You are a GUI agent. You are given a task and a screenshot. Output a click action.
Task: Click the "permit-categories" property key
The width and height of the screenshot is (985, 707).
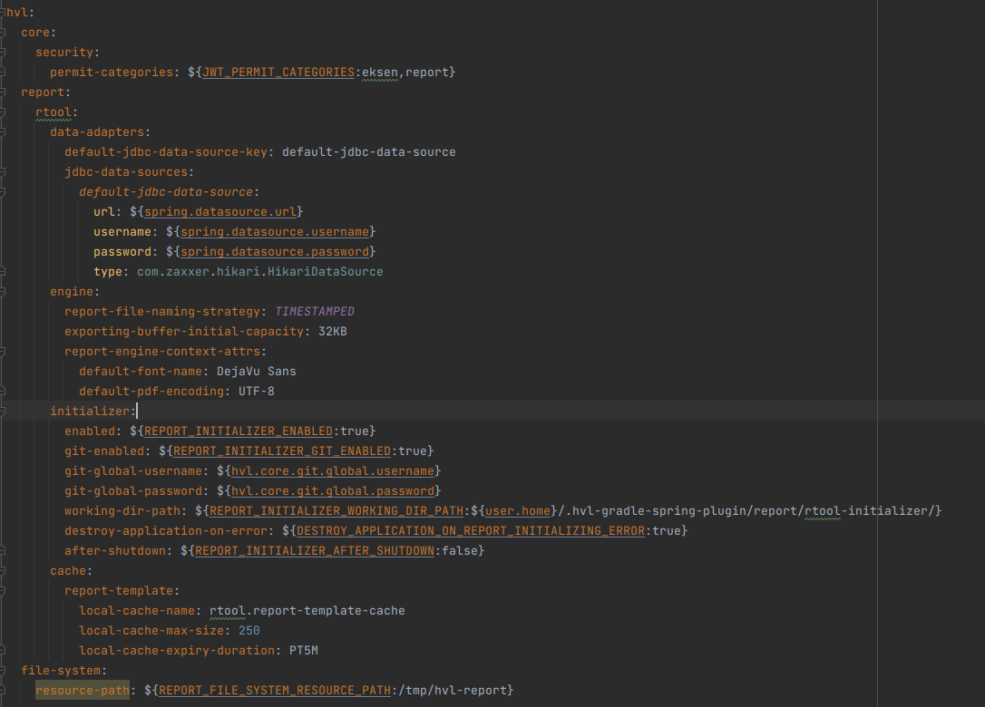[112, 73]
